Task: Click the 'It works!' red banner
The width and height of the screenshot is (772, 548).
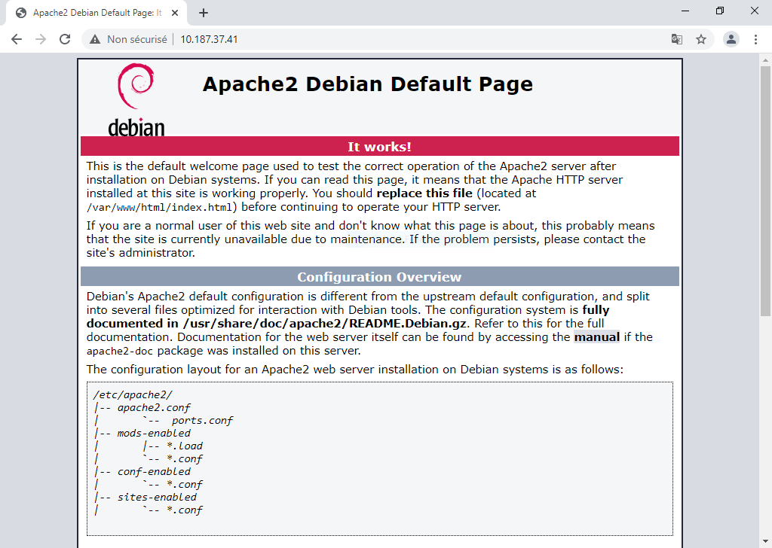Action: (380, 147)
